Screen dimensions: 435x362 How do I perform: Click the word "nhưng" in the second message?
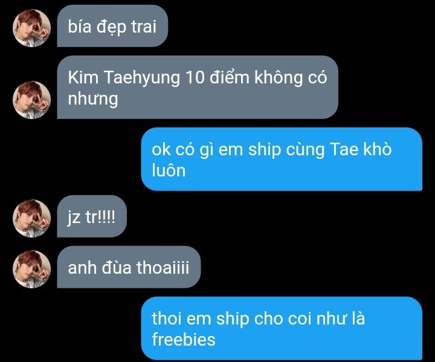tap(93, 99)
